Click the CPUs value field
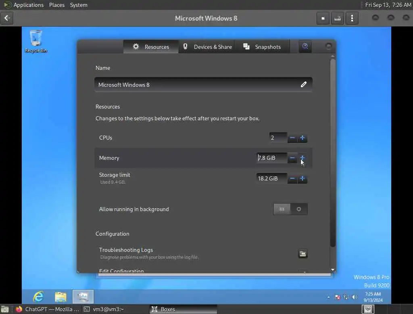Viewport: 413px width, 314px height. pyautogui.click(x=278, y=138)
